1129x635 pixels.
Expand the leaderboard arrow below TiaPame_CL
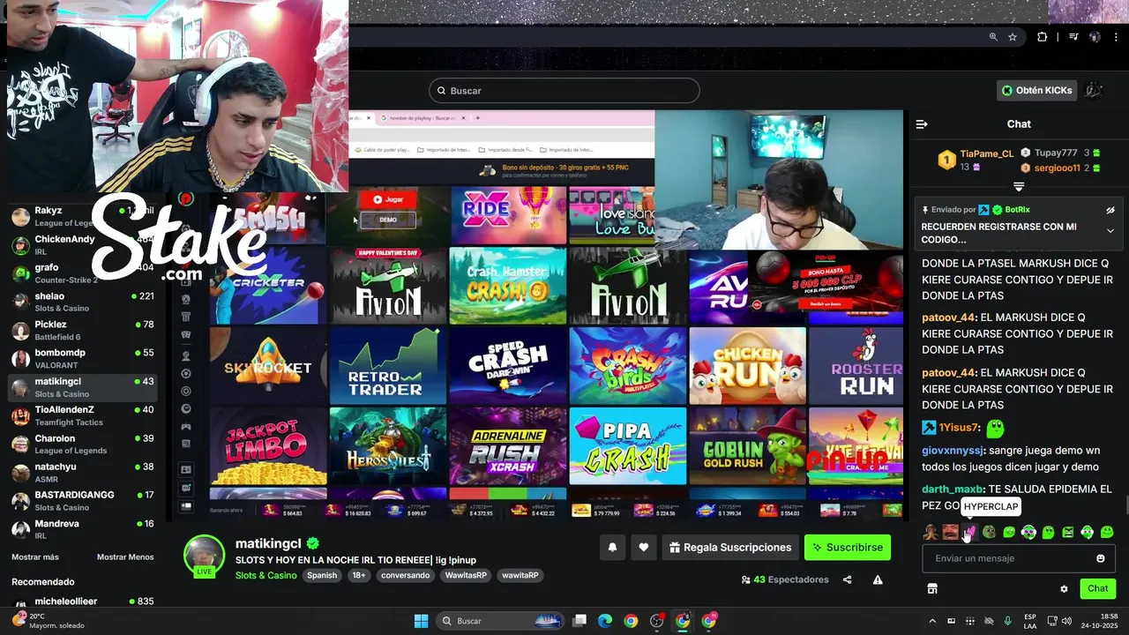coord(1019,187)
